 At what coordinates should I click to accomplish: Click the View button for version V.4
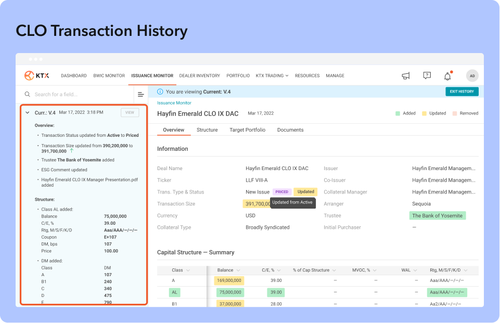coord(130,112)
